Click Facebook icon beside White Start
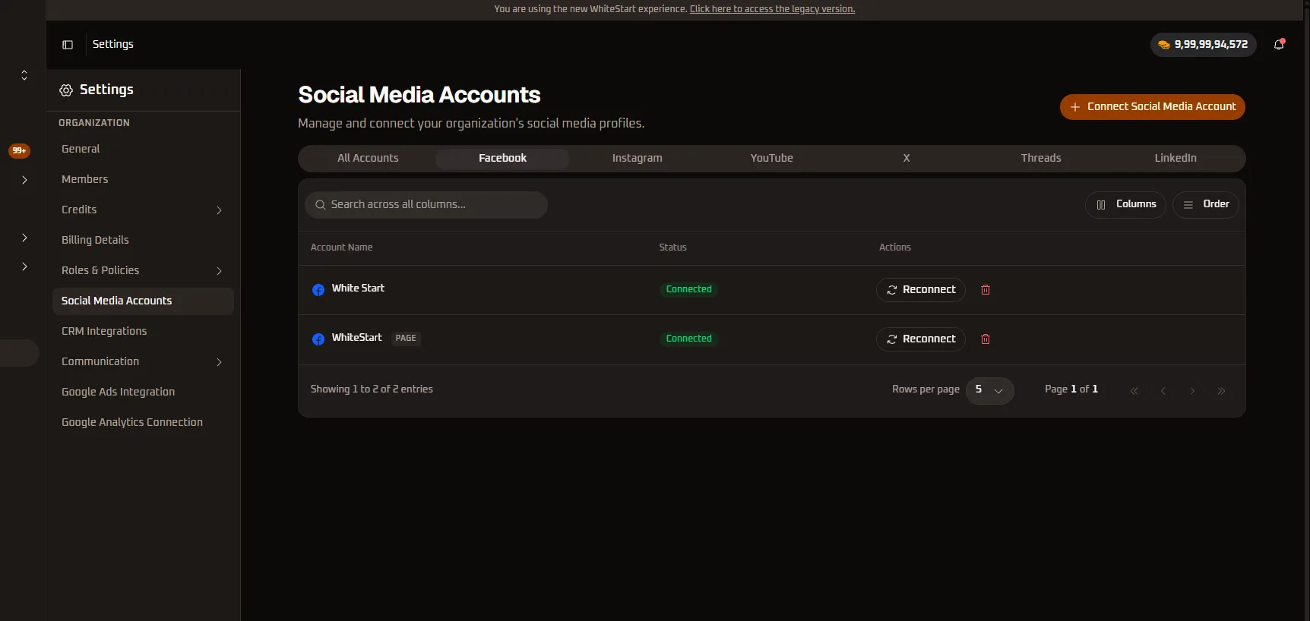1310x621 pixels. (x=318, y=290)
